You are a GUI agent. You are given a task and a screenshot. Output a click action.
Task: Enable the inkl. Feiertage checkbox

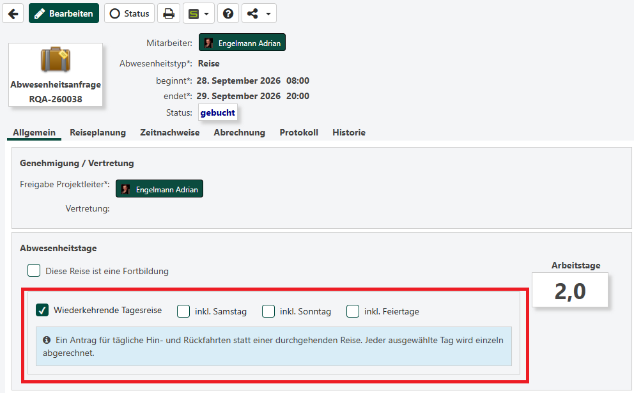coord(353,311)
